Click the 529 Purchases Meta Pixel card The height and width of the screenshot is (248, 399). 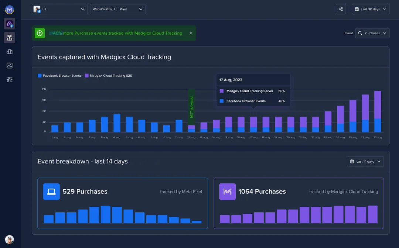pyautogui.click(x=123, y=203)
